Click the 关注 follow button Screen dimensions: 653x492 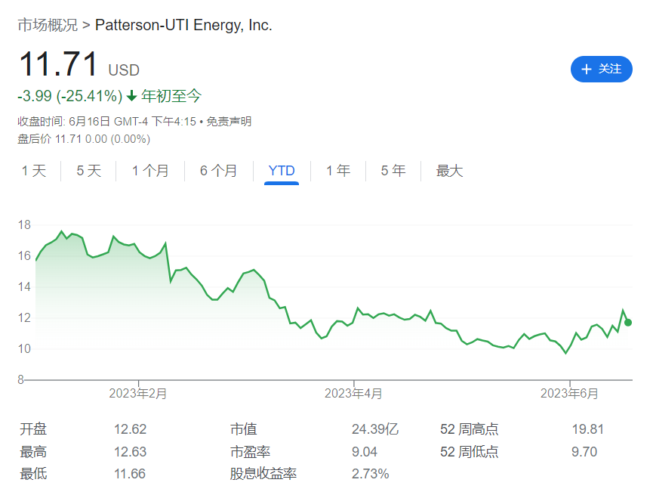pos(601,70)
